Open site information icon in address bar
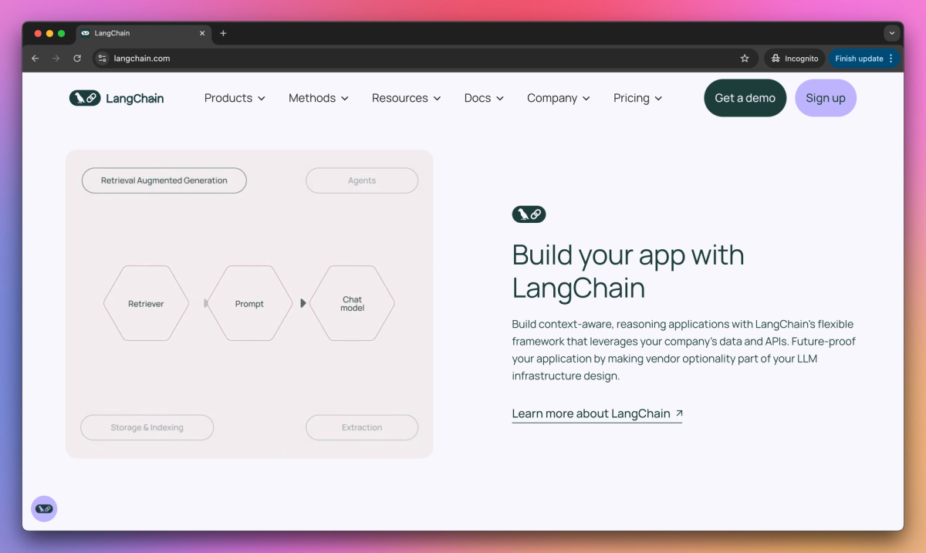The width and height of the screenshot is (926, 553). (x=103, y=59)
